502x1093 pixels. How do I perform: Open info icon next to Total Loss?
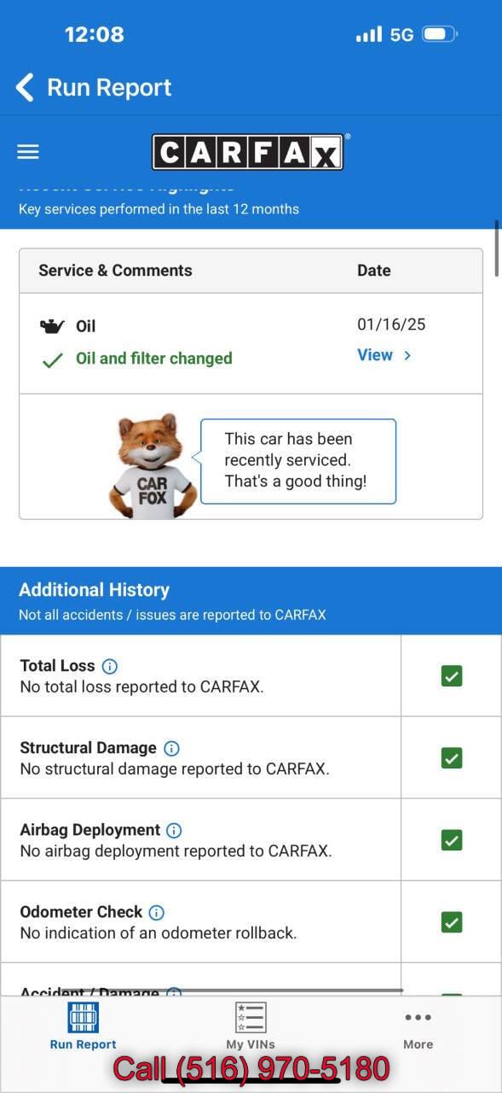(110, 666)
